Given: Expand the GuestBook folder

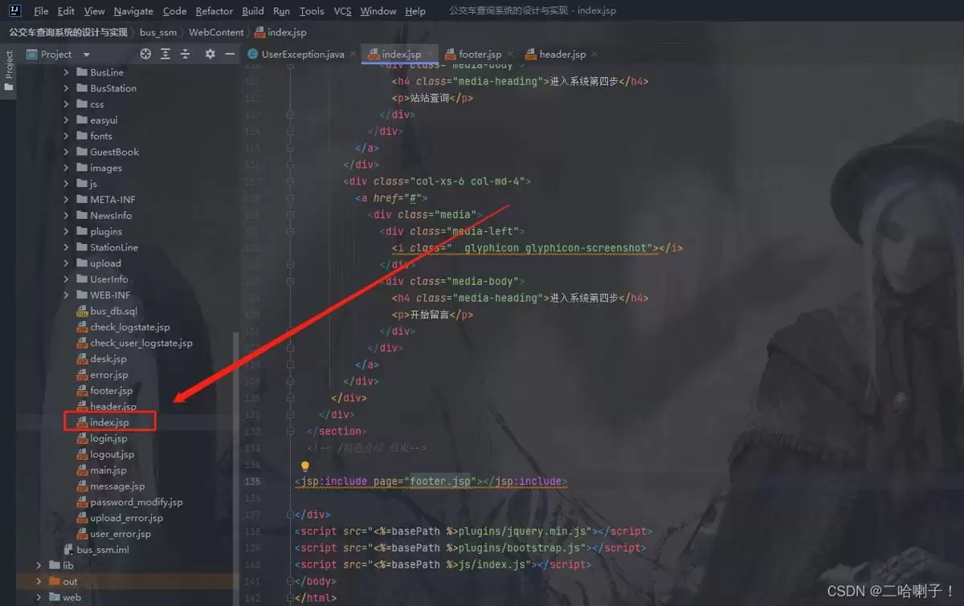Looking at the screenshot, I should [x=66, y=152].
